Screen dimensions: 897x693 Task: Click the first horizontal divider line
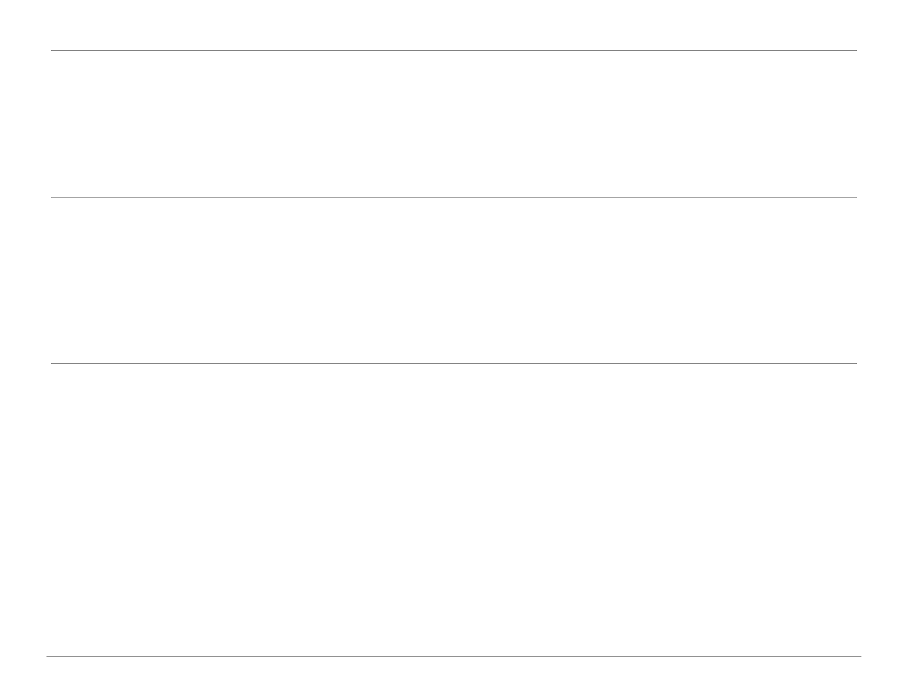click(x=453, y=51)
